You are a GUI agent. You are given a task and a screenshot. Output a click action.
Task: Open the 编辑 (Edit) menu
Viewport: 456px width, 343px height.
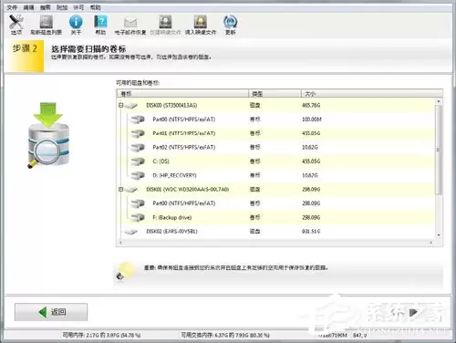click(x=28, y=7)
